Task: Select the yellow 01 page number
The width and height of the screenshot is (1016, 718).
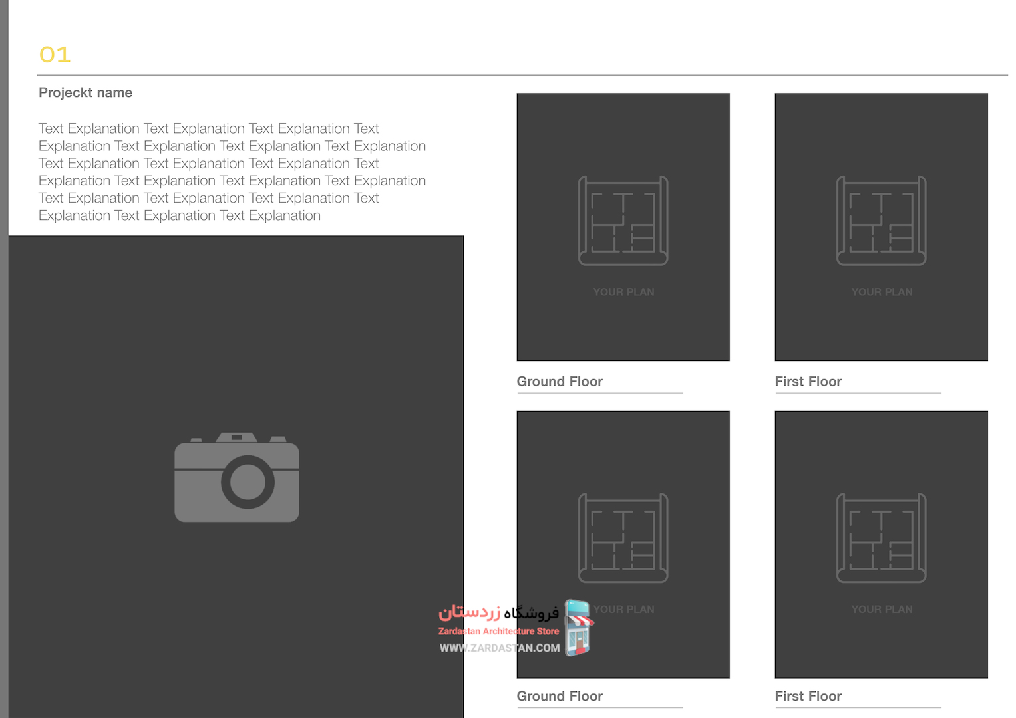Action: [55, 55]
